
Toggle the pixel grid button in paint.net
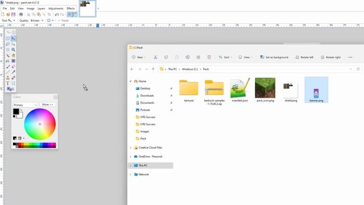(69, 14)
